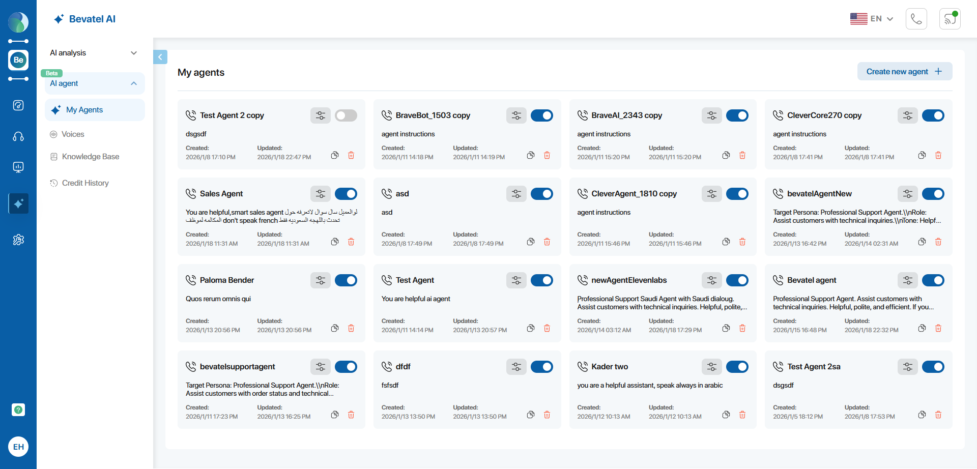Open the Knowledge Base page
This screenshot has width=977, height=469.
(90, 157)
